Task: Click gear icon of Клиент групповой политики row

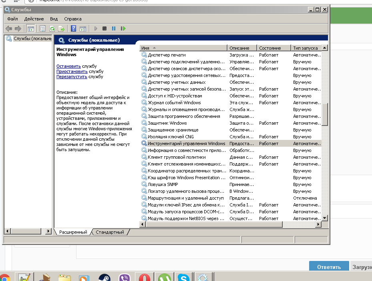Action: click(144, 157)
